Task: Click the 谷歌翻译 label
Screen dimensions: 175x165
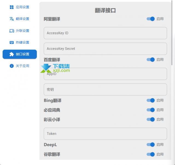Action: 52,154
